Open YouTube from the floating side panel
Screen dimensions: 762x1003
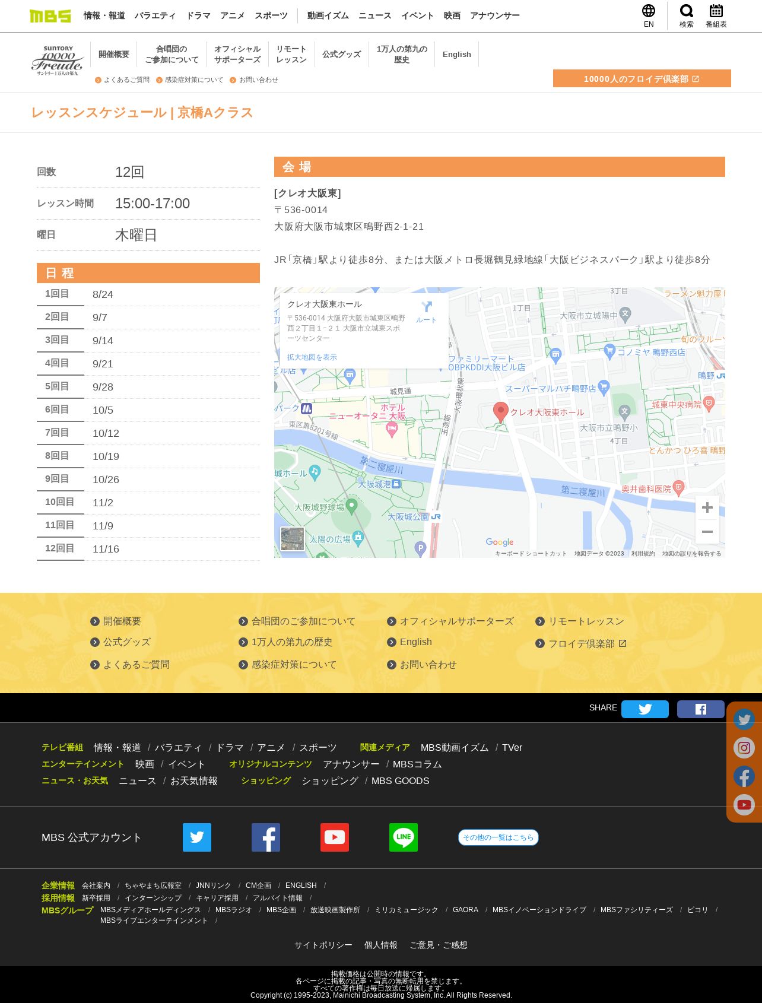[744, 805]
